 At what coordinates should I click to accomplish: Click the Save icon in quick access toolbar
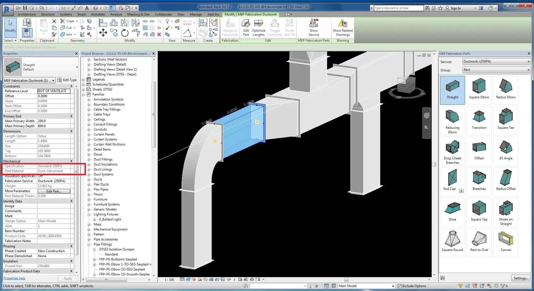(25, 8)
